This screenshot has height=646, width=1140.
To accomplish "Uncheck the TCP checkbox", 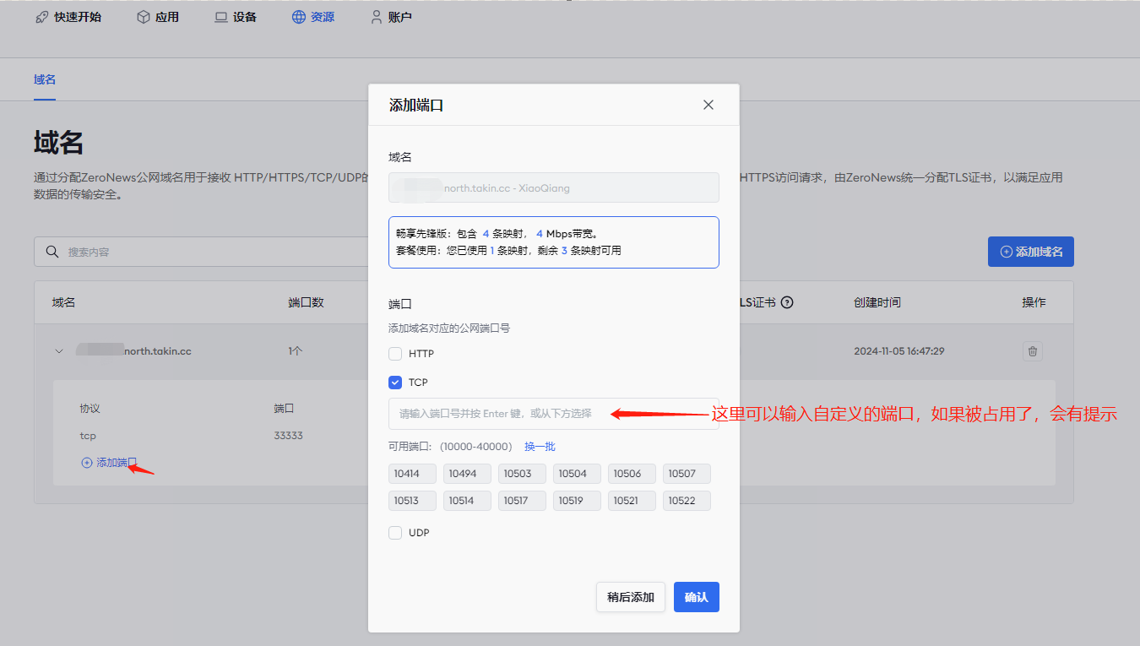I will [x=395, y=383].
